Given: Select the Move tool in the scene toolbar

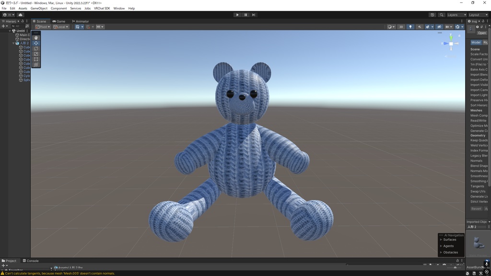Looking at the screenshot, I should tap(36, 43).
